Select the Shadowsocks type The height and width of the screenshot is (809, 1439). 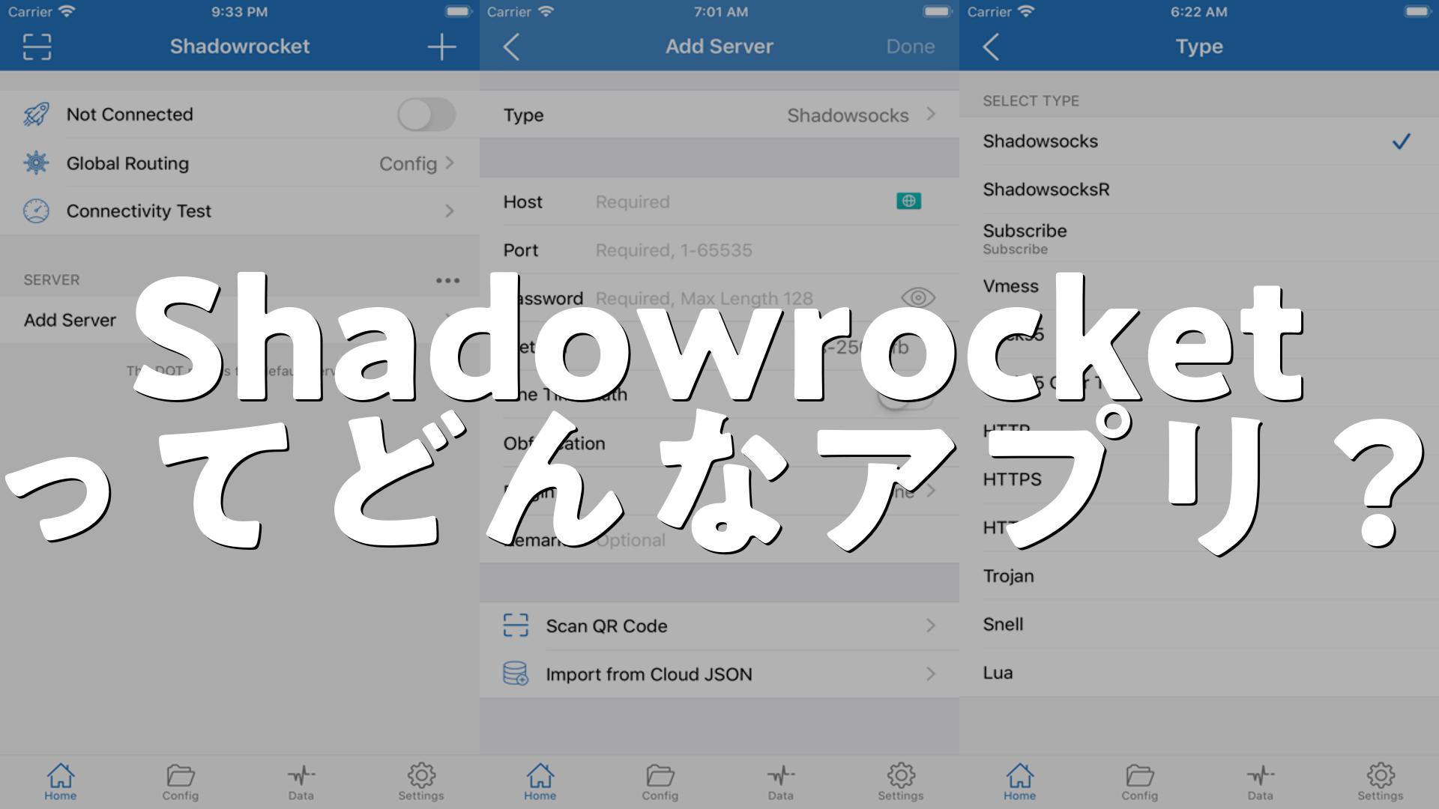pos(1199,141)
